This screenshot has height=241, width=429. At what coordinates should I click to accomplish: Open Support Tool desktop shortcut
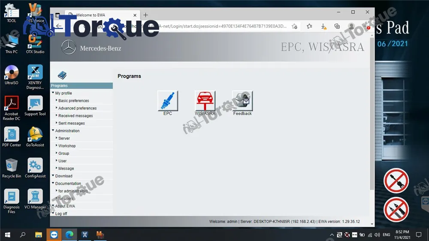(x=35, y=106)
